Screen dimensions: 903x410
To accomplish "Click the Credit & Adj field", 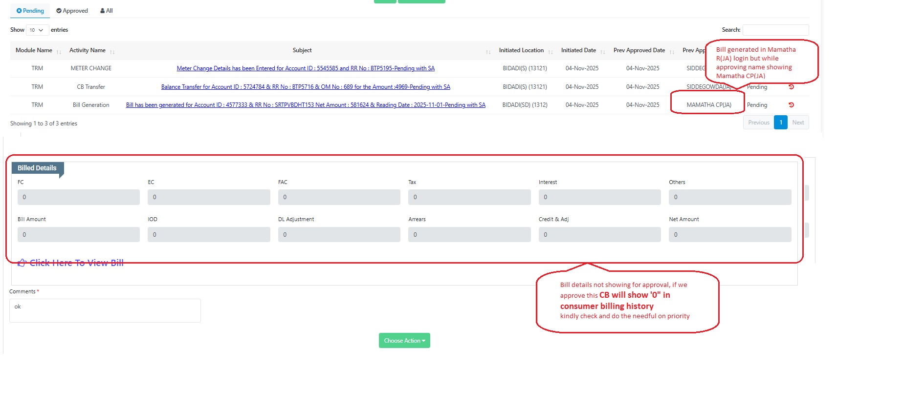I will 600,235.
